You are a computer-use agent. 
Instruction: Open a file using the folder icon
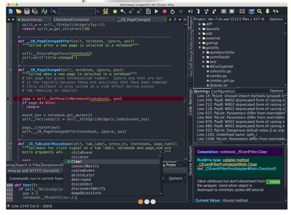pos(19,11)
